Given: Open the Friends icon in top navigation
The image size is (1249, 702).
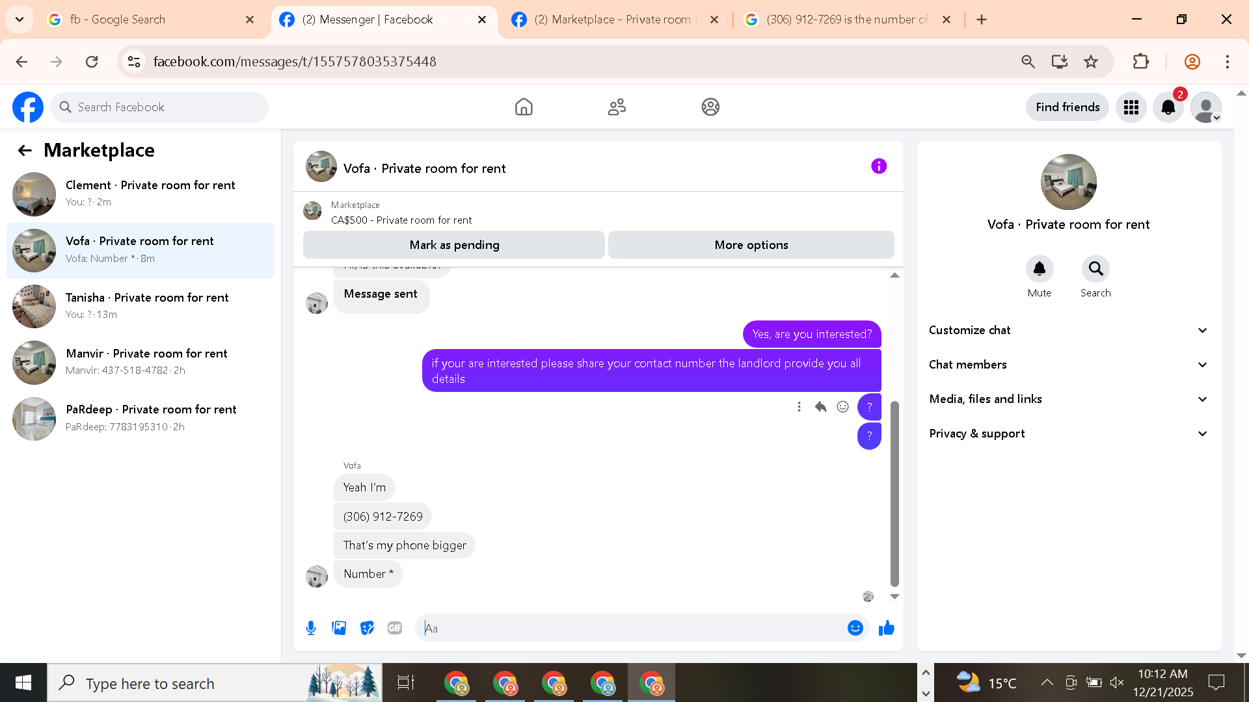Looking at the screenshot, I should [617, 107].
